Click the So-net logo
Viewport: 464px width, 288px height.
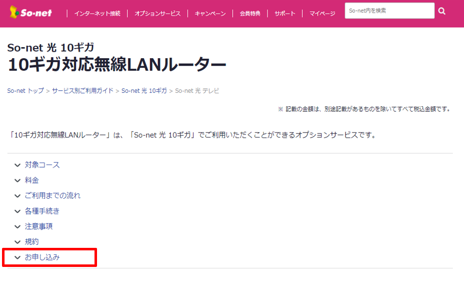31,13
